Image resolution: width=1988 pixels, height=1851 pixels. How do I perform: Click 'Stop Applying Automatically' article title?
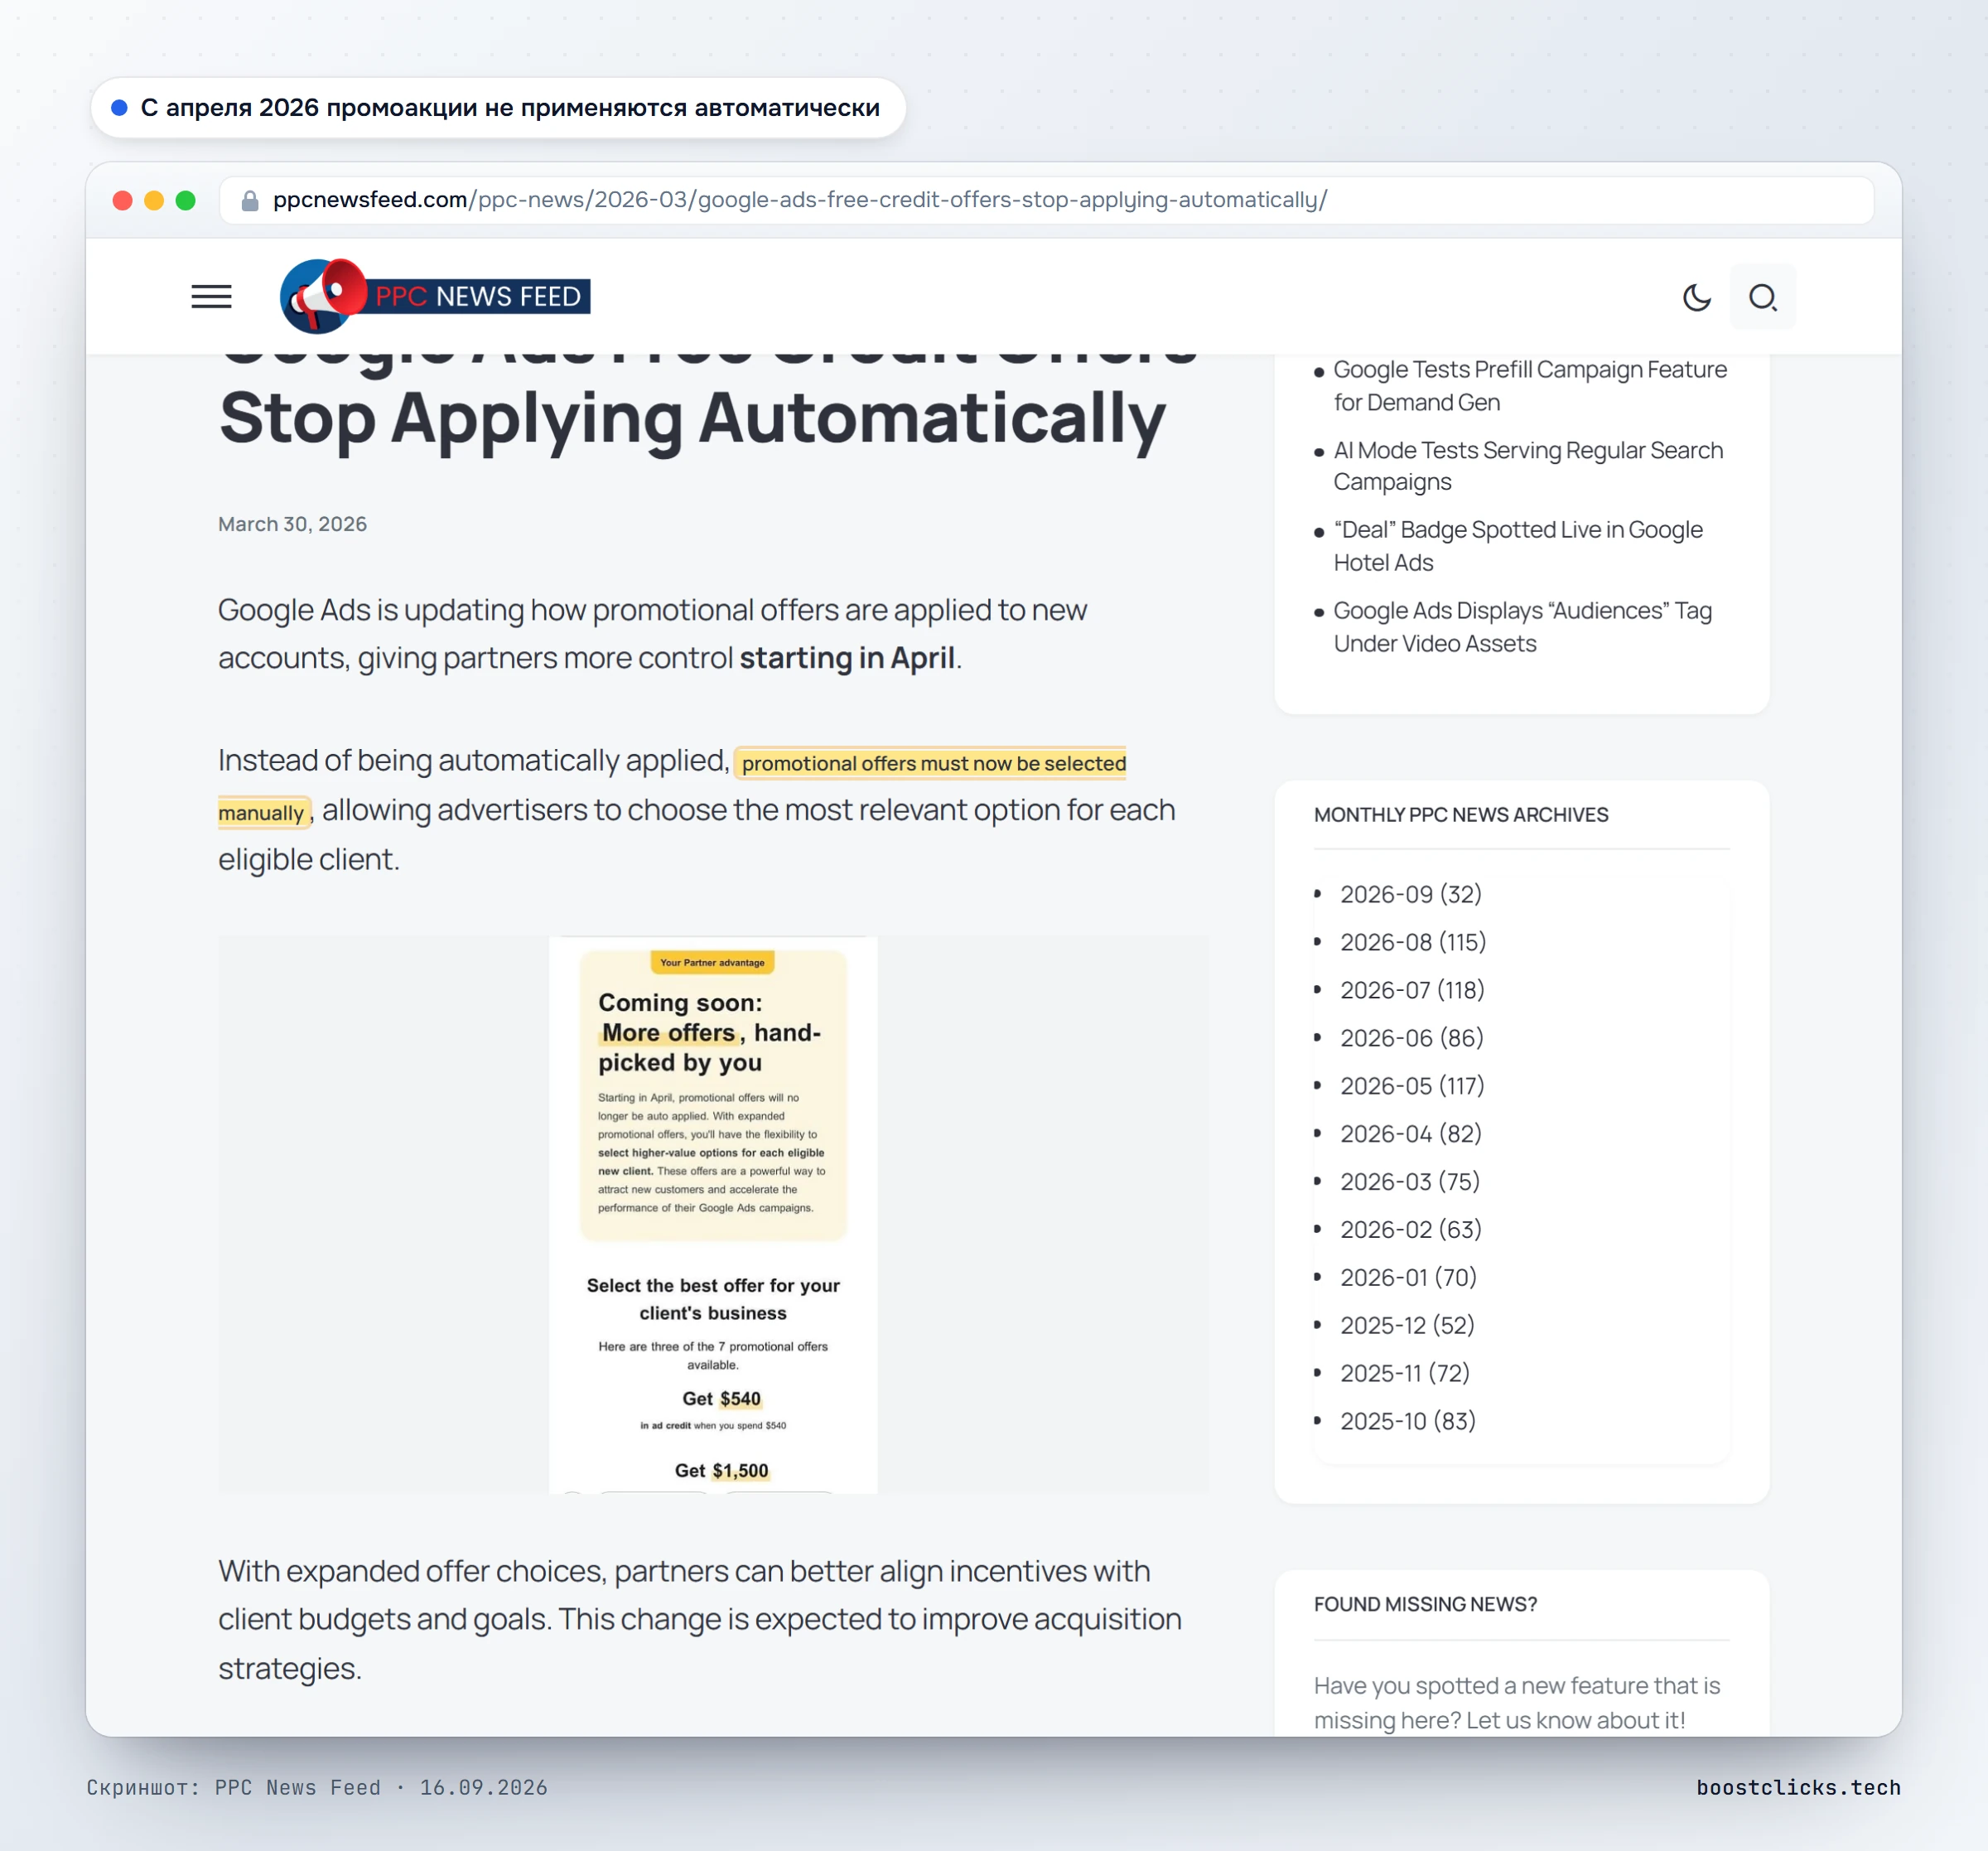692,418
